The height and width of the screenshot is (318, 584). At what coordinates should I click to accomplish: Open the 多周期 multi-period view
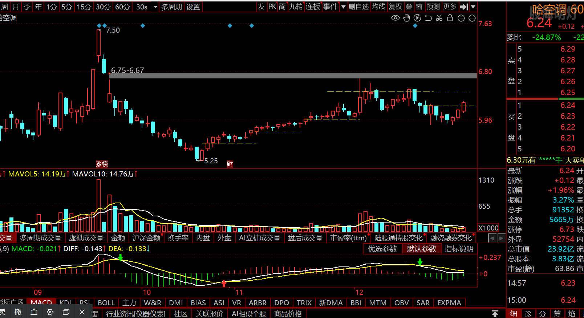pyautogui.click(x=171, y=7)
